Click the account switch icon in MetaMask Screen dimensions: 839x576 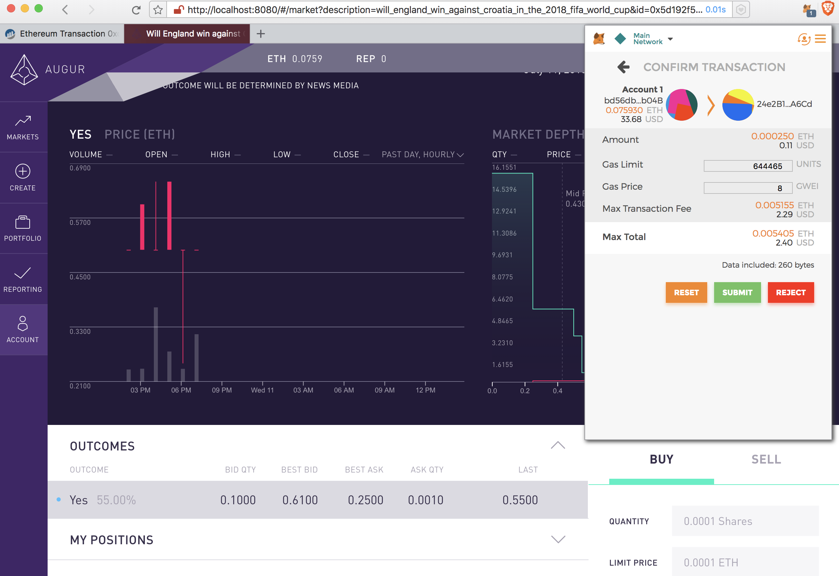point(803,39)
